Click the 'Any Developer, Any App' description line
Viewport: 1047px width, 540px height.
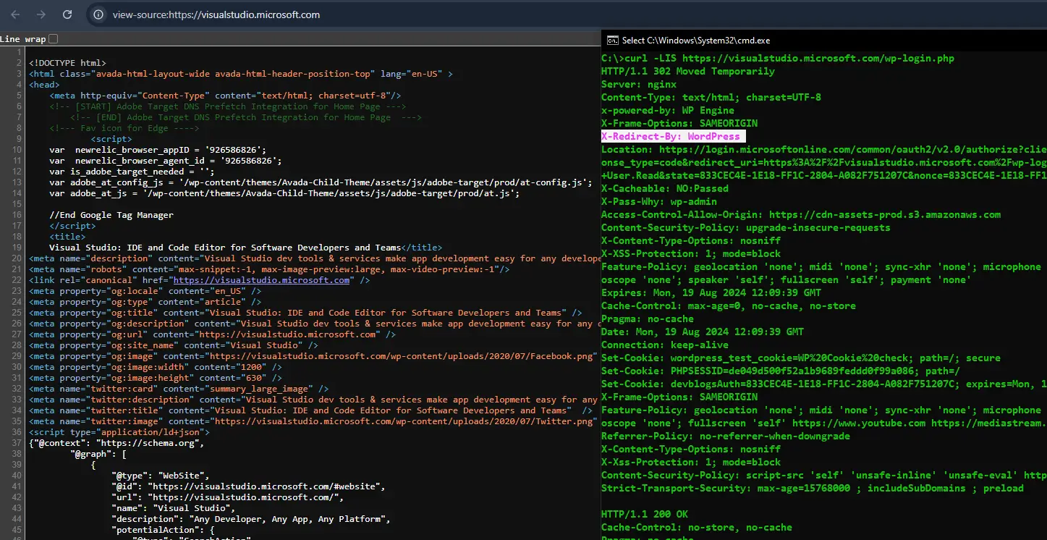tap(251, 519)
